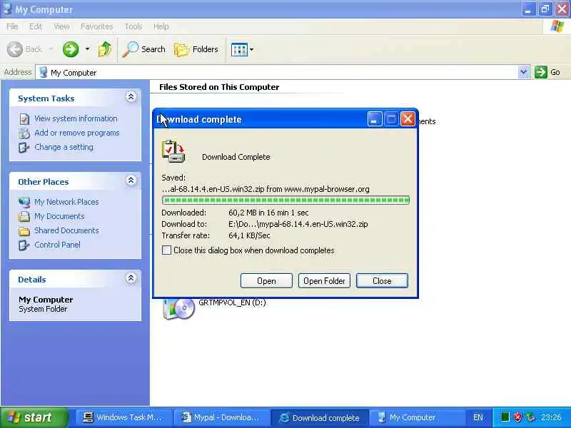This screenshot has height=428, width=571.
Task: Click the red security shield tray icon
Action: tap(517, 417)
